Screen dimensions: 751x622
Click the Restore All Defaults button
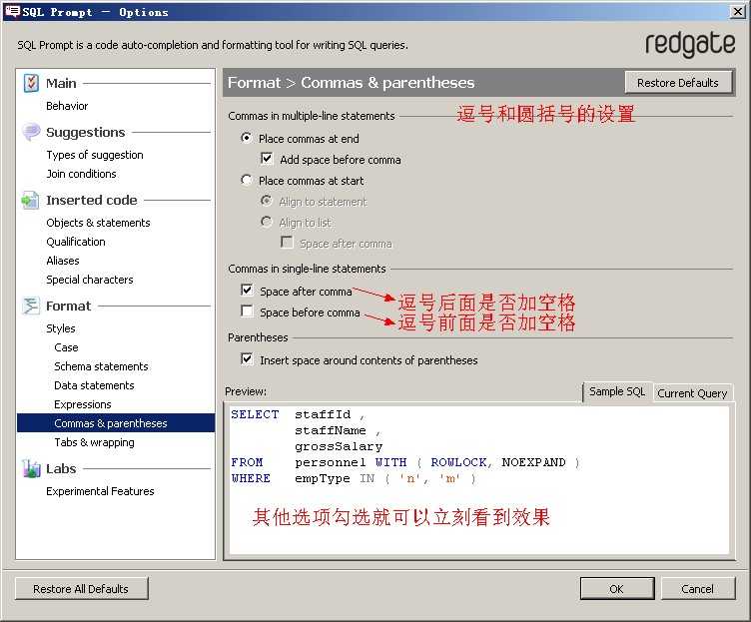tap(81, 588)
